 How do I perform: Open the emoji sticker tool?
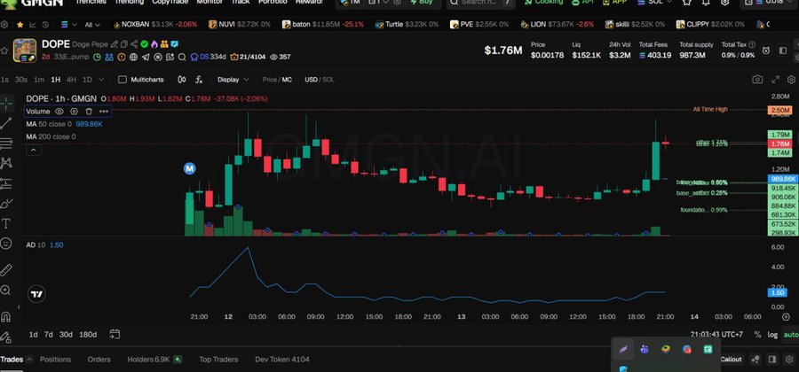click(x=6, y=244)
